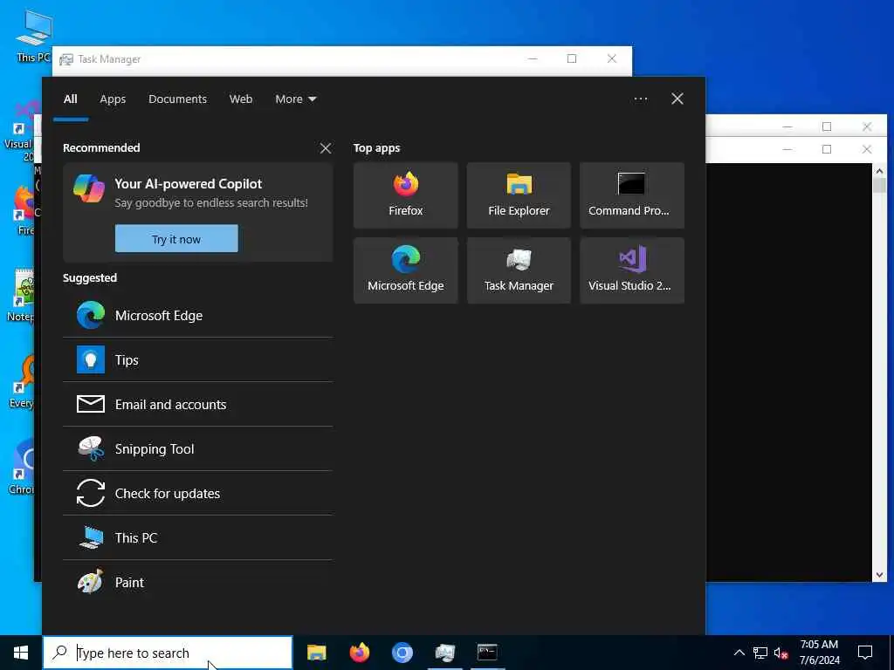Viewport: 894px width, 670px height.
Task: Select Check for updates suggestion
Action: (x=198, y=493)
